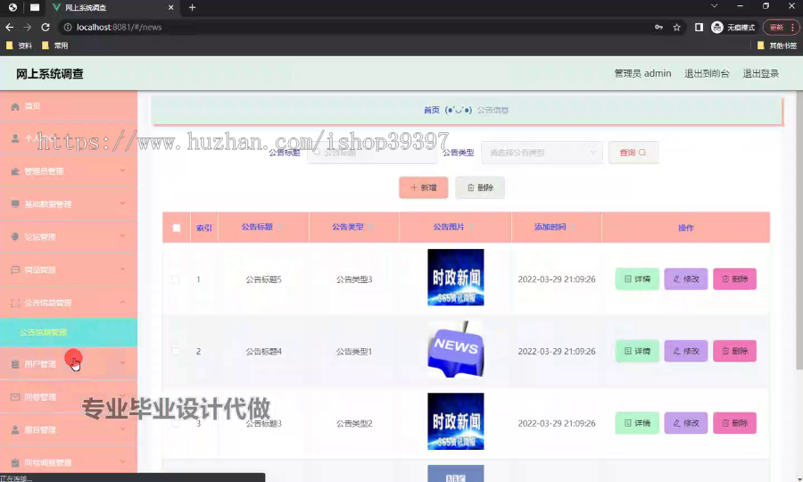Open 详情 for 公告标题3 row

(x=637, y=423)
